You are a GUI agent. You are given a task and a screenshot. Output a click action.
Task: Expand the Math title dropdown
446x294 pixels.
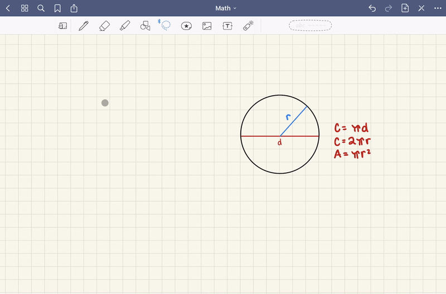click(226, 8)
